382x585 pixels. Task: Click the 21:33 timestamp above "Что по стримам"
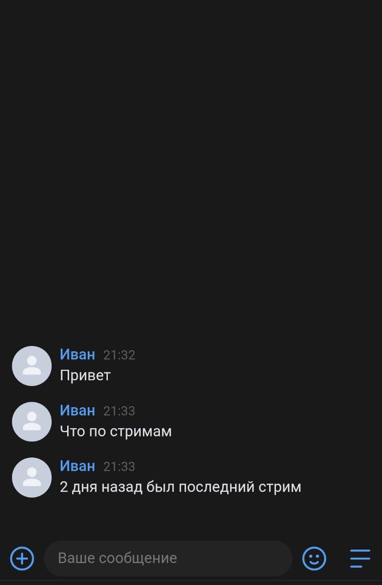click(x=119, y=411)
